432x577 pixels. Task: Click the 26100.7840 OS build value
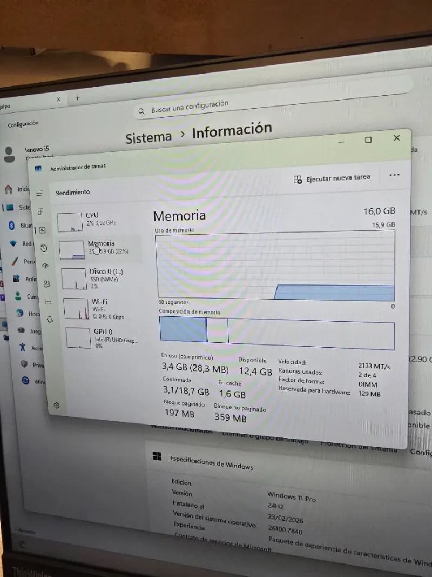285,530
